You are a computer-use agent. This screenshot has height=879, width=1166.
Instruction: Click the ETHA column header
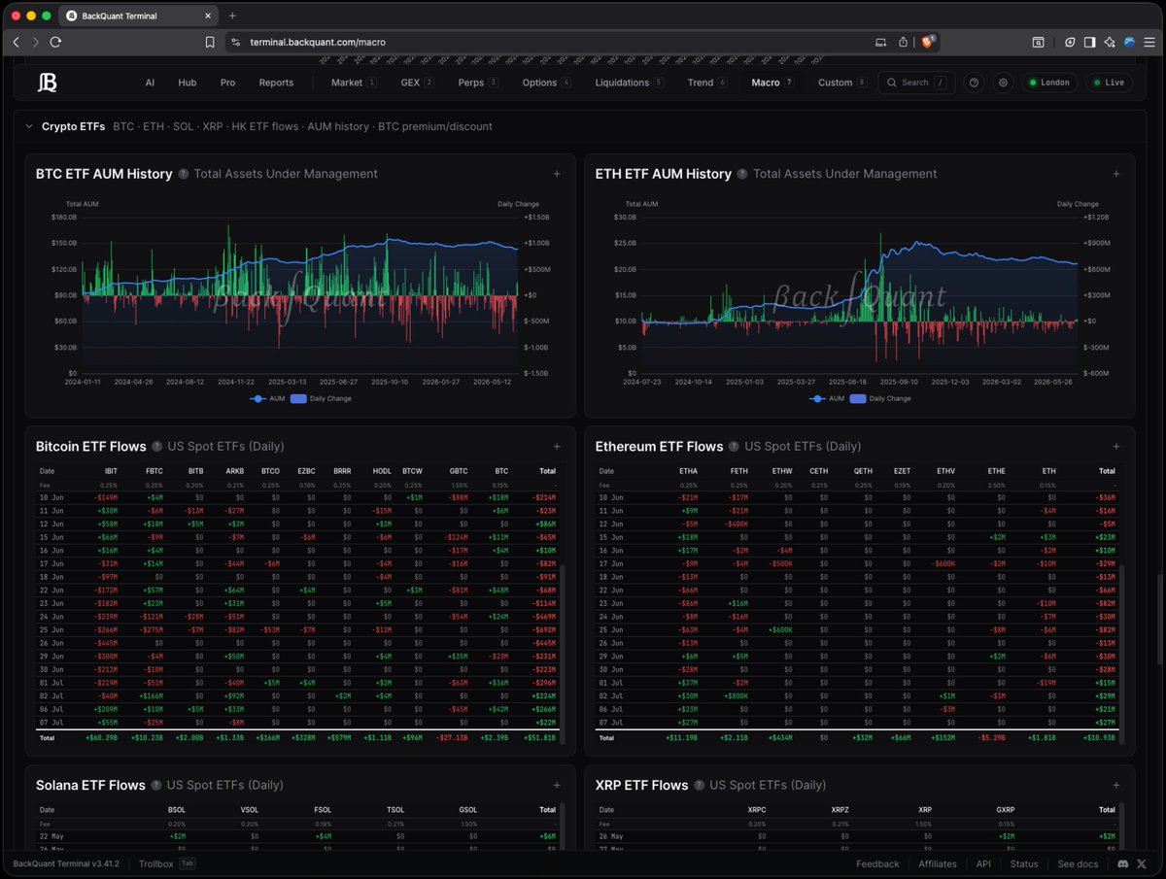tap(688, 471)
